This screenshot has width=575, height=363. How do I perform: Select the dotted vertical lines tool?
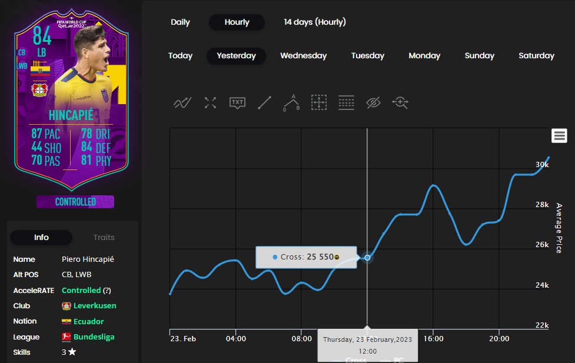pyautogui.click(x=346, y=103)
